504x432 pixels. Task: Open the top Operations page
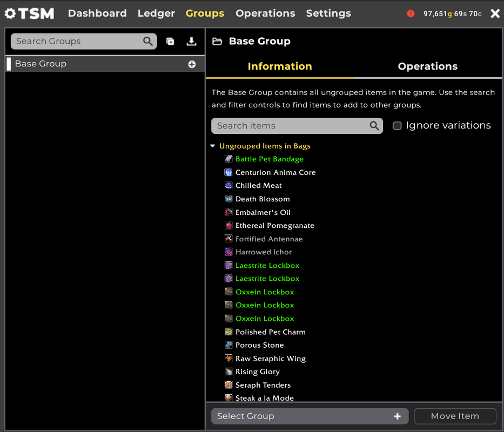265,13
